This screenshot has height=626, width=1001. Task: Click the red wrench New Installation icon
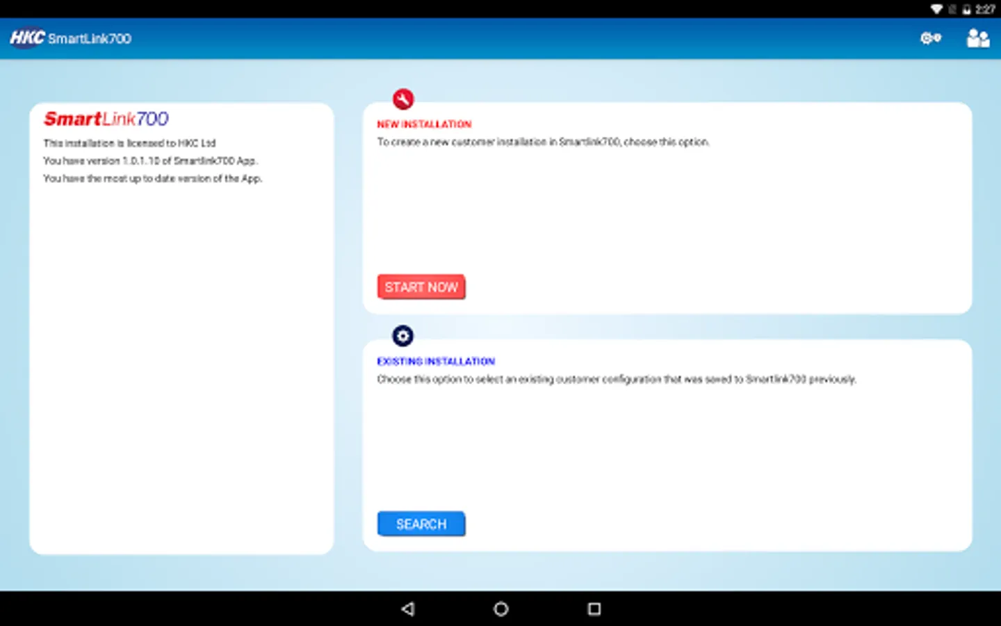403,99
